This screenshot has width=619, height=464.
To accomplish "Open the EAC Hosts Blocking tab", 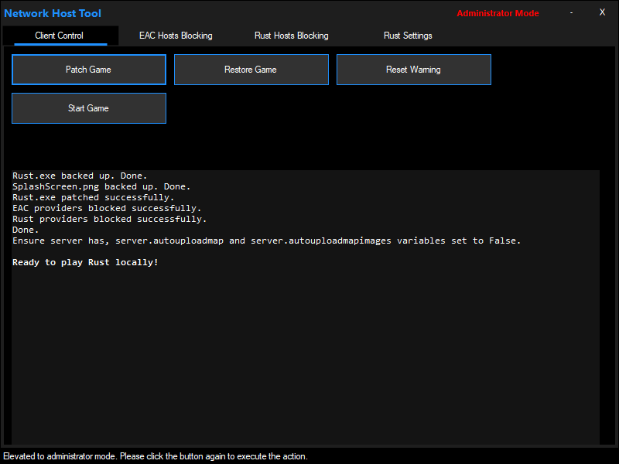I will coord(176,36).
